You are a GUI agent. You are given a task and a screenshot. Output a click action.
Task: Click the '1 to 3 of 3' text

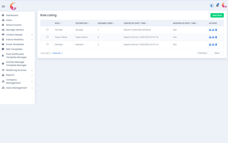(x=45, y=53)
